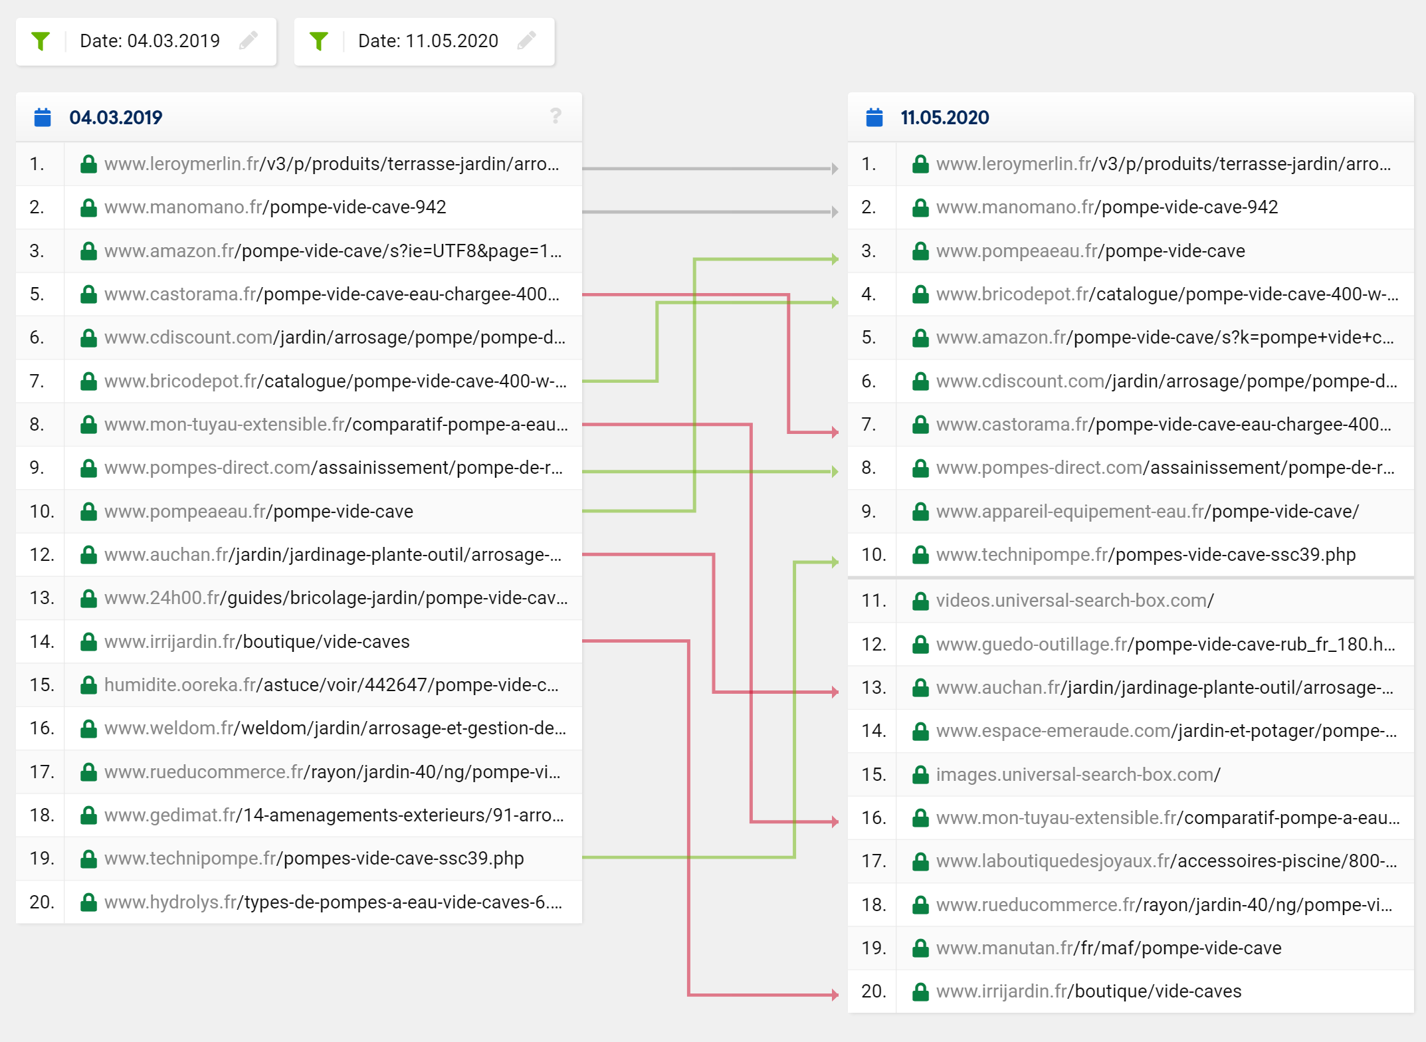This screenshot has width=1426, height=1042.
Task: Open the Date: 11.05.2020 filter
Action: (424, 41)
